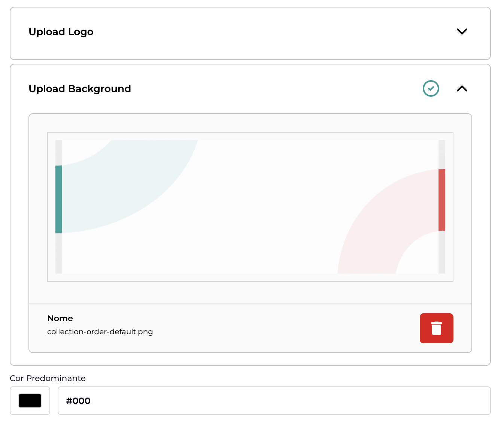498x428 pixels.
Task: Focus the #000 hex color field
Action: (x=274, y=401)
